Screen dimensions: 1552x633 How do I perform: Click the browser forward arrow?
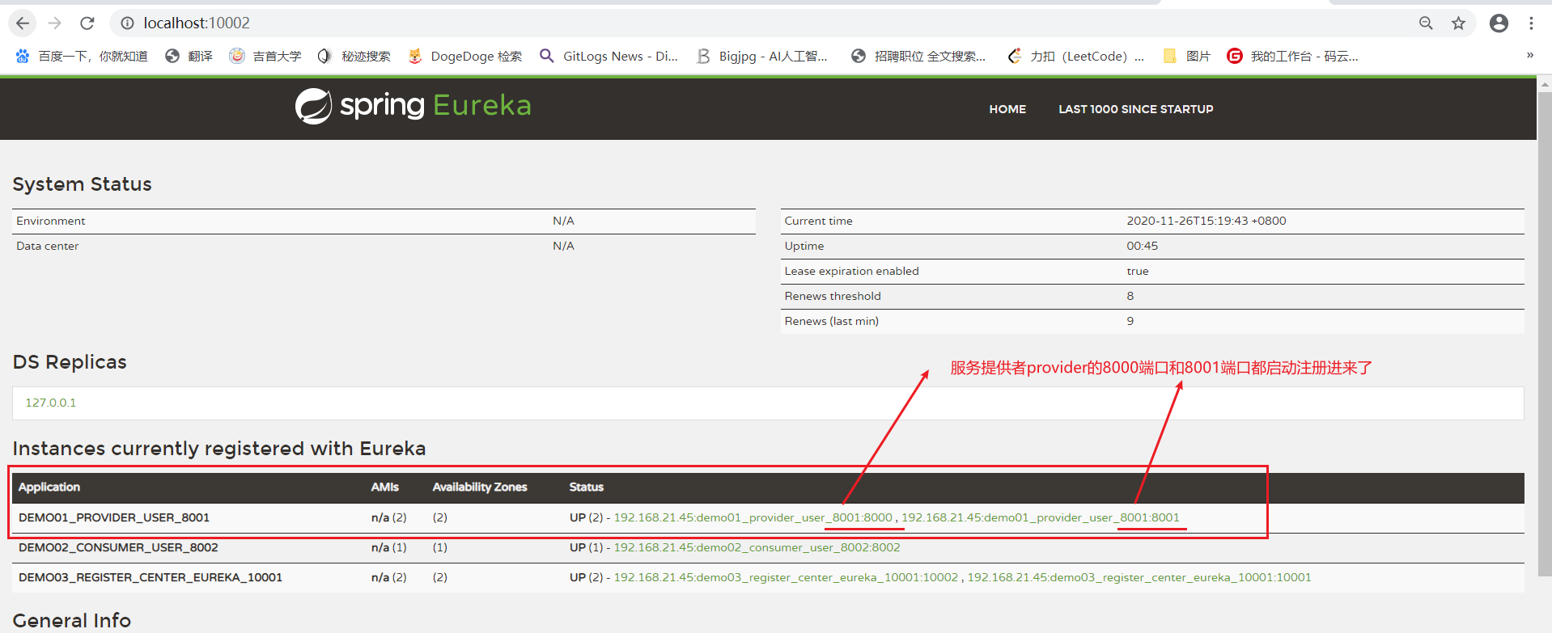pos(55,23)
